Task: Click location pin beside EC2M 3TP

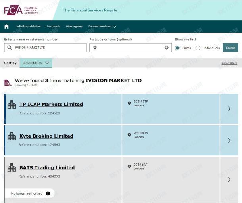Action: (x=129, y=103)
